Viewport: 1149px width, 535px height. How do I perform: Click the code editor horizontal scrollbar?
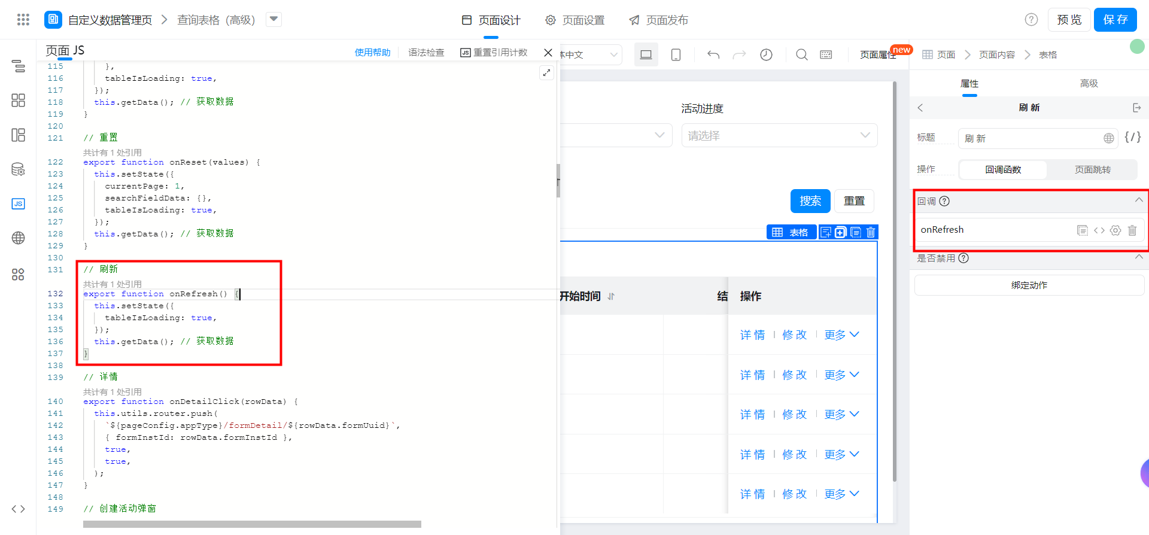tap(252, 524)
